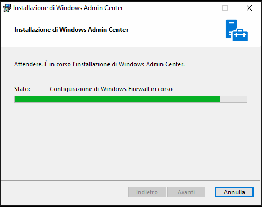This screenshot has width=262, height=207.
Task: Click the green filled part of progress bar
Action: pyautogui.click(x=117, y=100)
